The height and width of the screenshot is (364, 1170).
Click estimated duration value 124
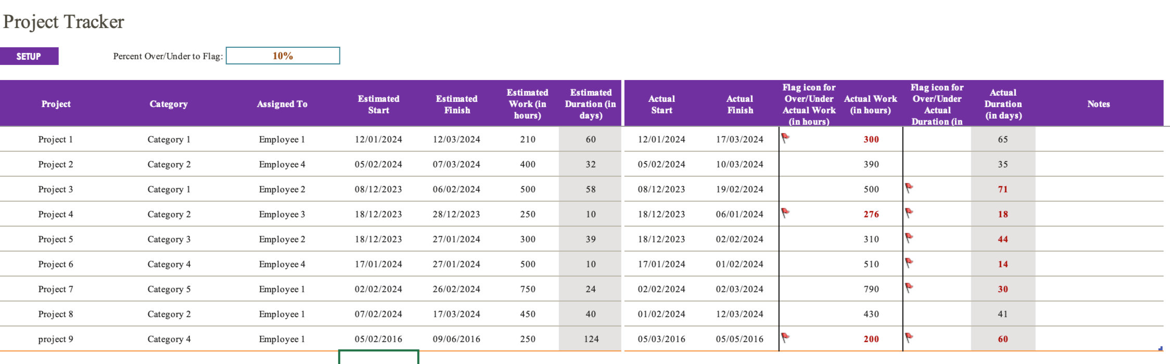coord(591,339)
